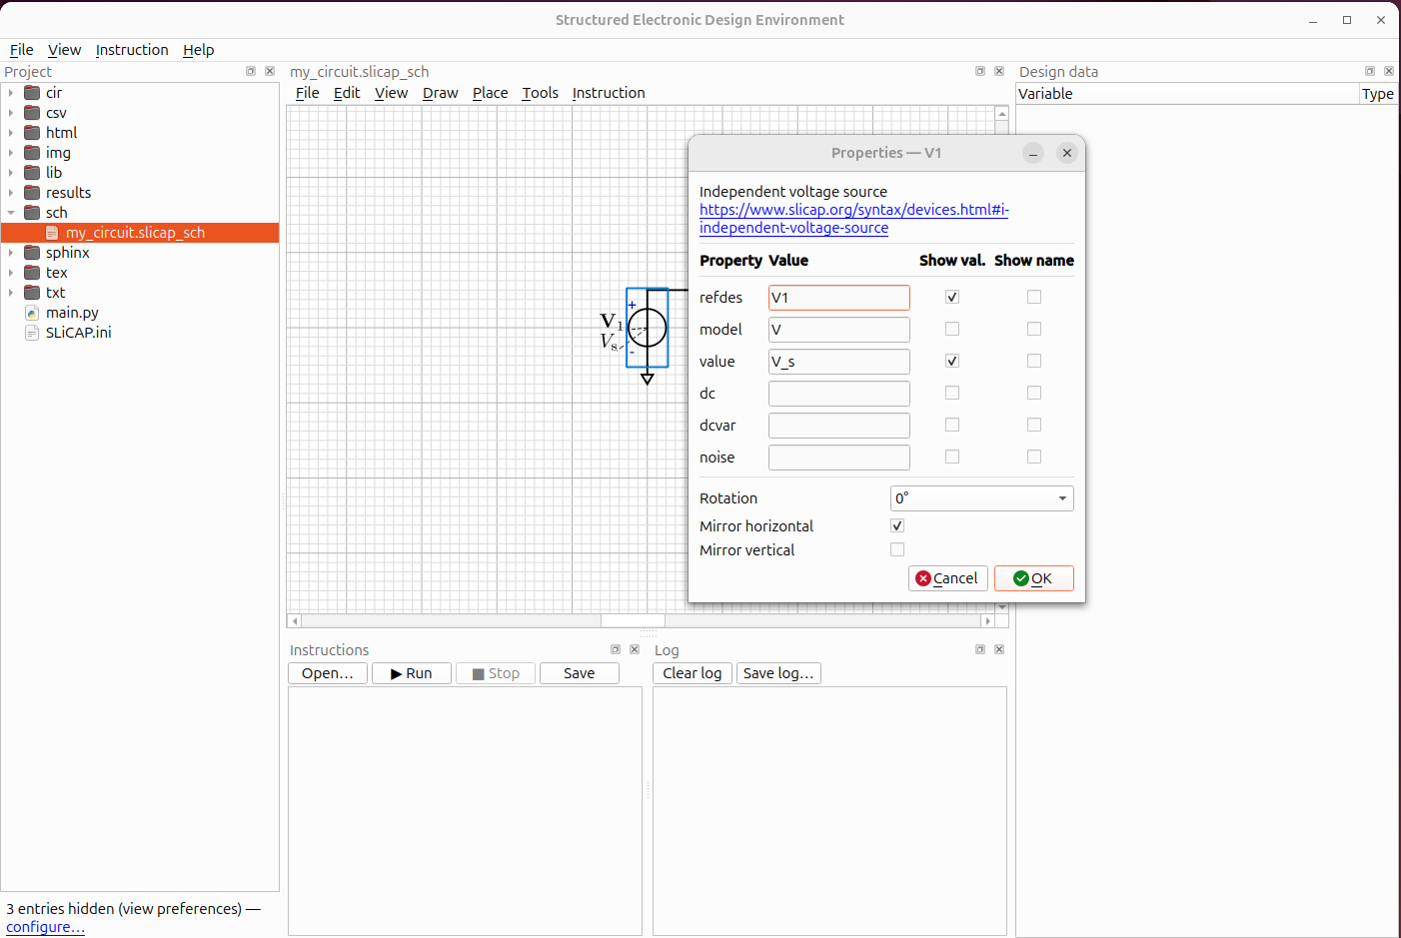Viewport: 1401px width, 938px height.
Task: Collapse the sch folder
Action: pyautogui.click(x=11, y=213)
